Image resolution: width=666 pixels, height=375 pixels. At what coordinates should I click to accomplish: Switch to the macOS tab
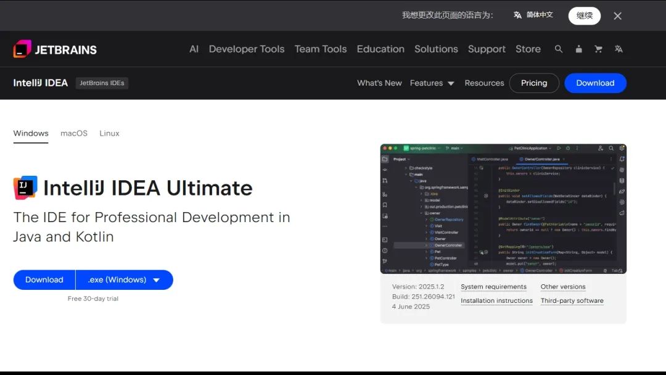tap(74, 133)
